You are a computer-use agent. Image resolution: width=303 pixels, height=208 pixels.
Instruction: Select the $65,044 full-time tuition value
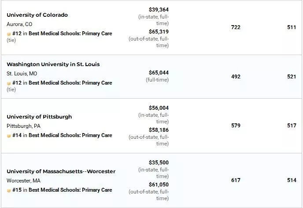click(x=159, y=73)
